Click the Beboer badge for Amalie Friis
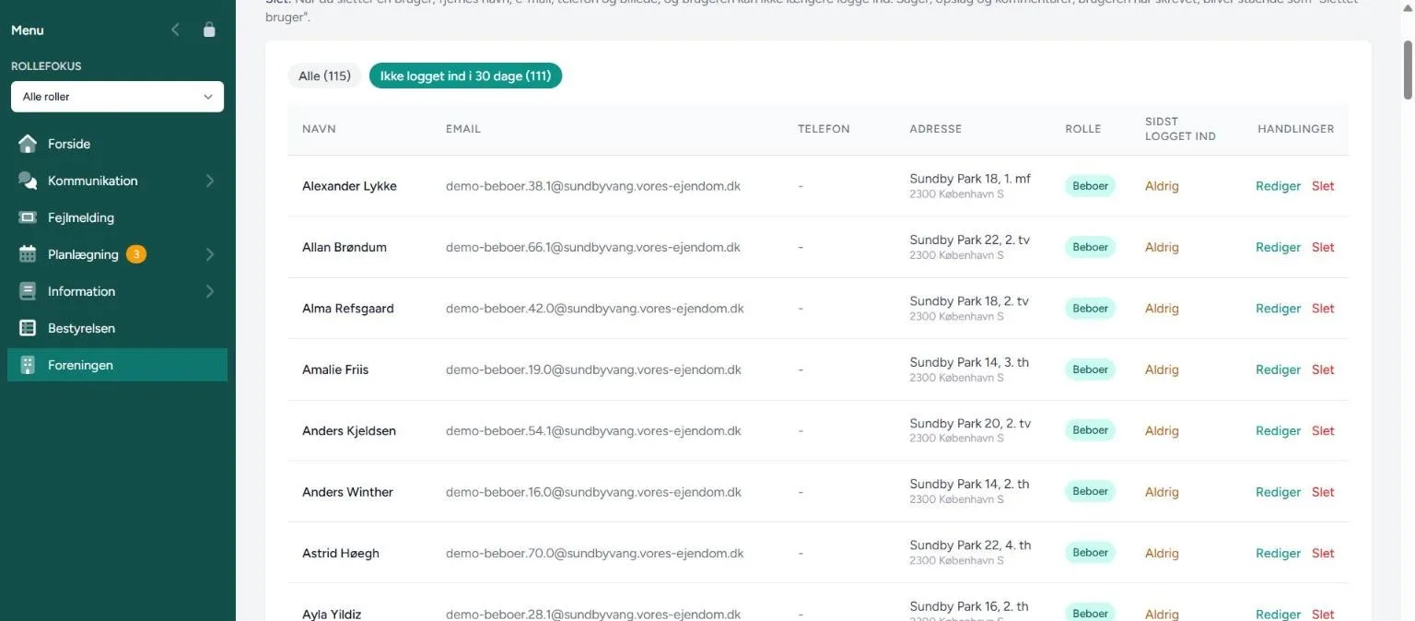 click(x=1090, y=369)
